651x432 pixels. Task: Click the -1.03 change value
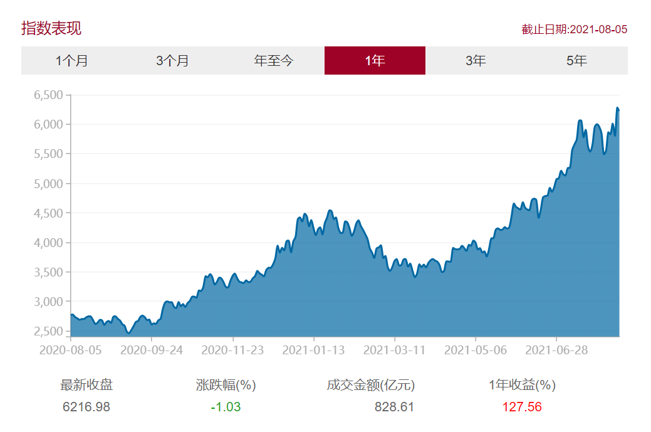pyautogui.click(x=226, y=407)
